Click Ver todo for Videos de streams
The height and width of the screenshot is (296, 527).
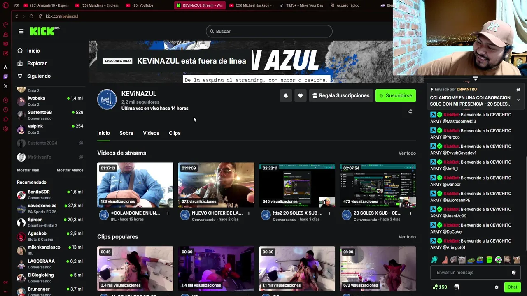[407, 153]
